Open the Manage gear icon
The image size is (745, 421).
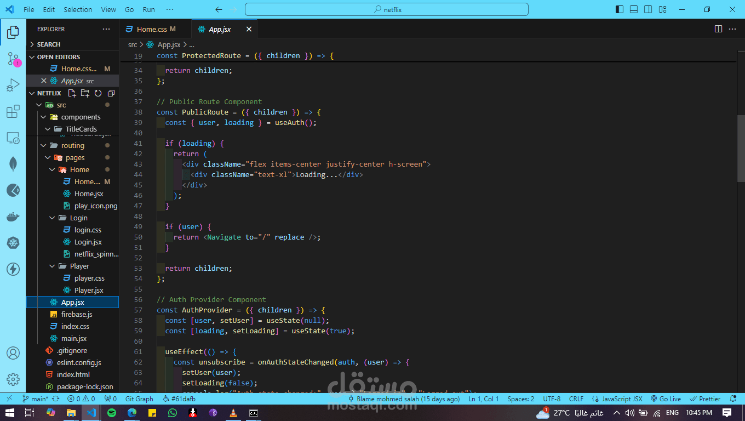[13, 379]
